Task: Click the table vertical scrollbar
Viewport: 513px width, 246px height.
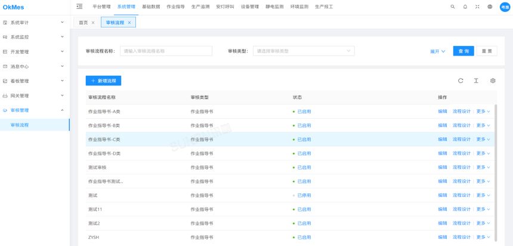Action: tap(496, 173)
